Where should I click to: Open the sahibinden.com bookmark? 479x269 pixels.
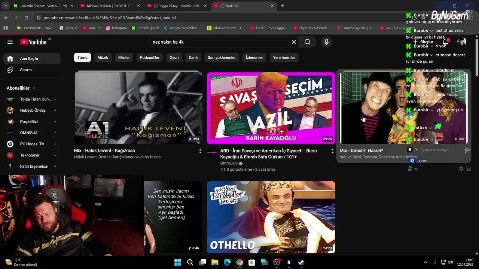225,28
